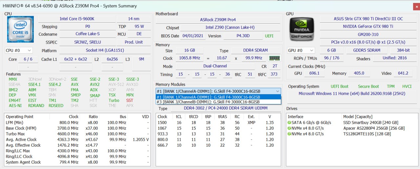Image resolution: width=420 pixels, height=169 pixels.
Task: Click the PCIe v3.0 x16 link info field
Action: [368, 42]
